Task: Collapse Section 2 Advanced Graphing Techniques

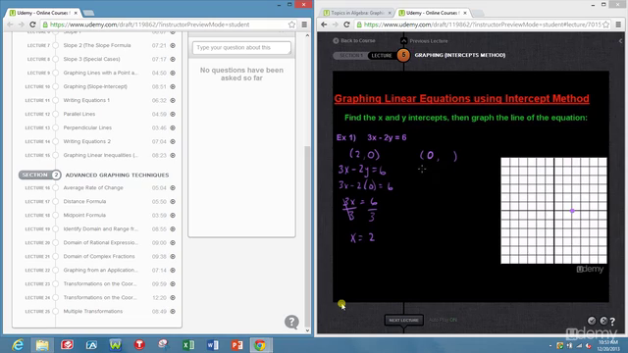Action: (x=39, y=175)
